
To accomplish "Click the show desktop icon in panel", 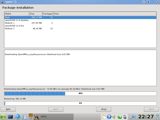I will point(10,117).
